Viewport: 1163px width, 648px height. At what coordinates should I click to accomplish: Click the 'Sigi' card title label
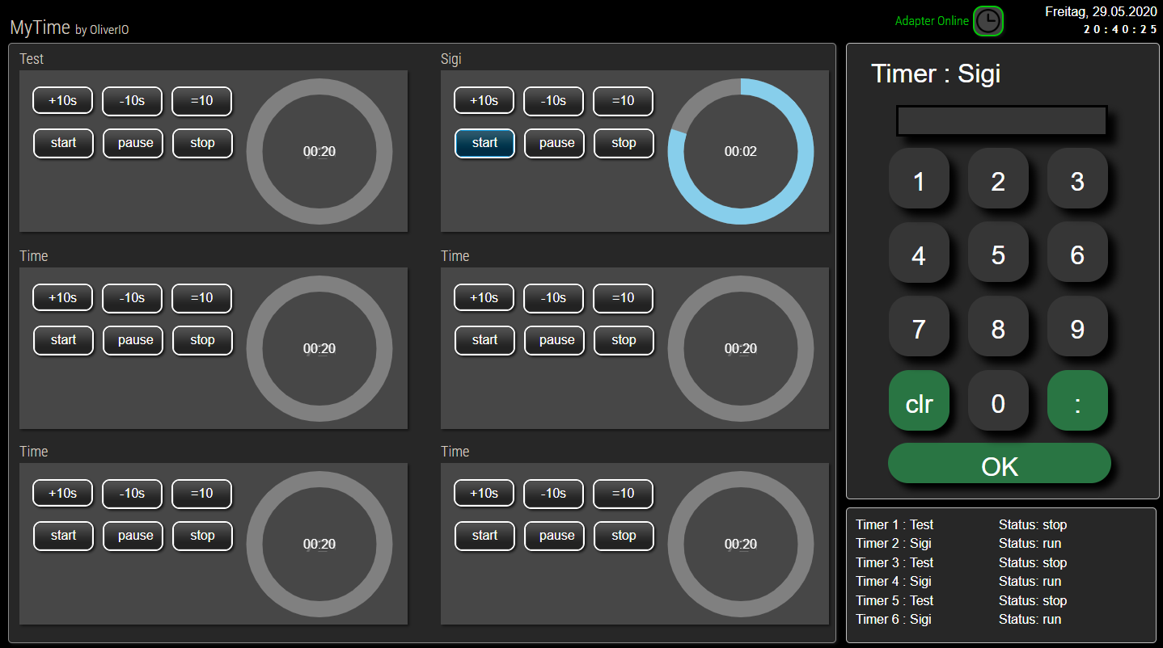coord(451,59)
